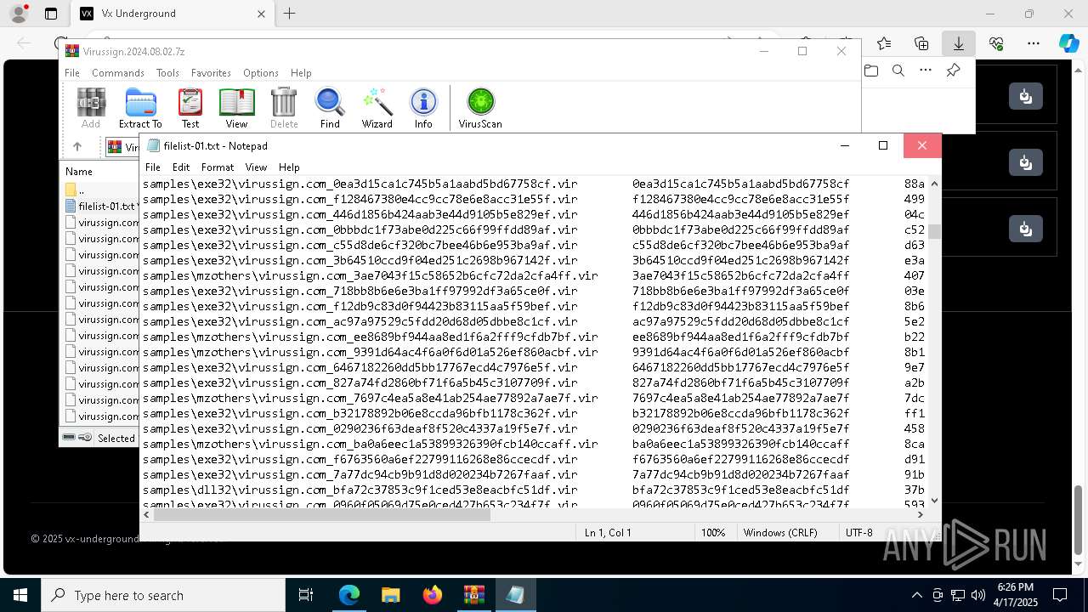Click 'Windows (CRLF)' in Notepad status bar
The height and width of the screenshot is (612, 1088).
pyautogui.click(x=780, y=533)
